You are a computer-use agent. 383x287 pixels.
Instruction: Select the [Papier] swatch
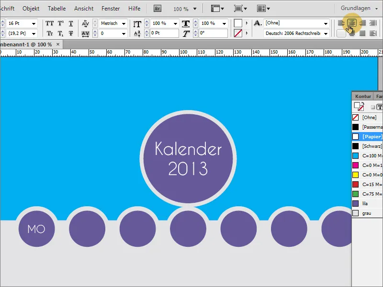pos(367,137)
